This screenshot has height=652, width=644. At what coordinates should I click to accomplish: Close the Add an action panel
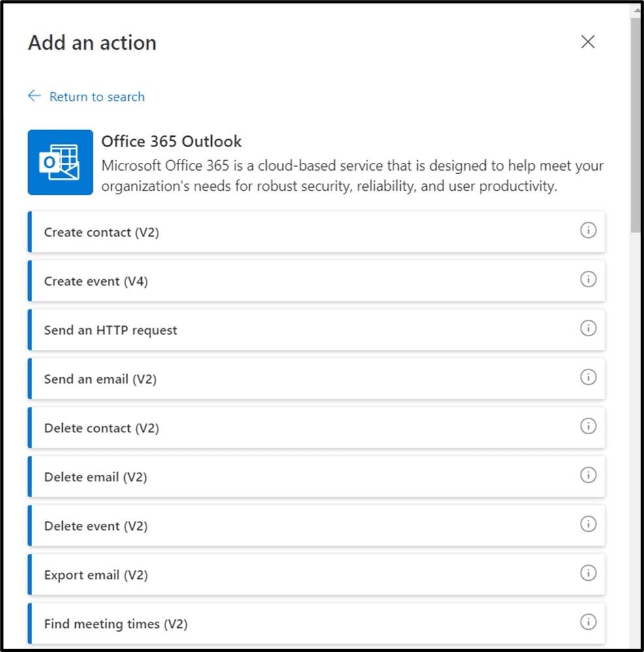tap(588, 43)
